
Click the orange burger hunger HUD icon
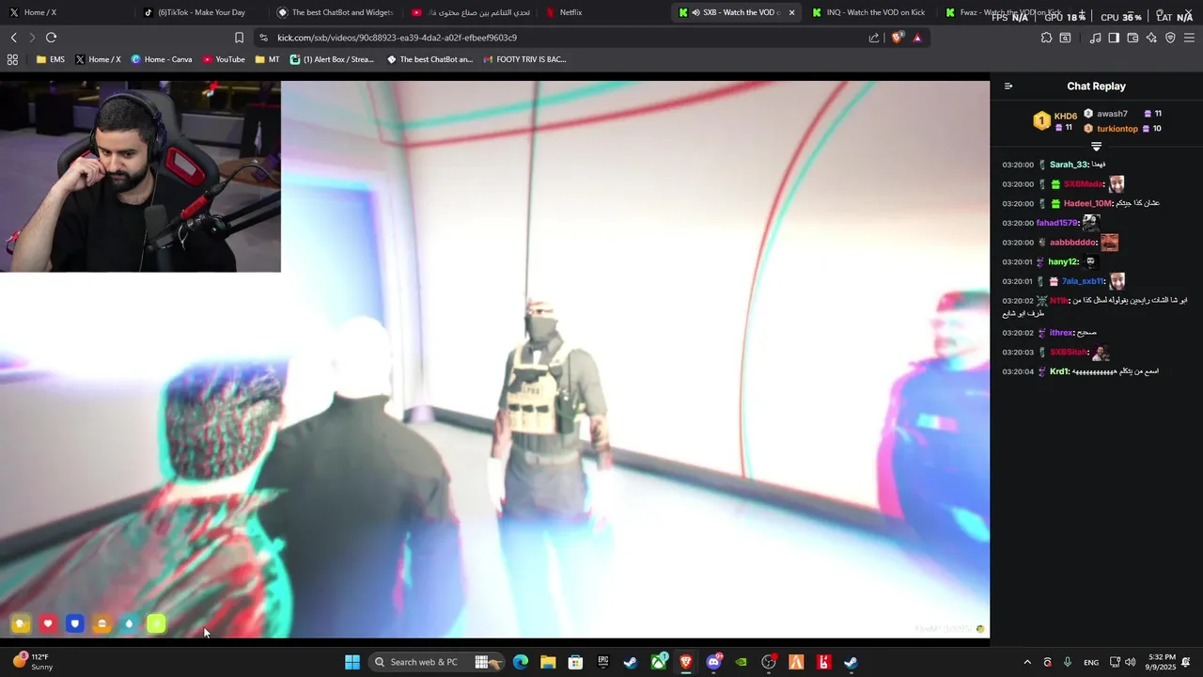coord(102,623)
